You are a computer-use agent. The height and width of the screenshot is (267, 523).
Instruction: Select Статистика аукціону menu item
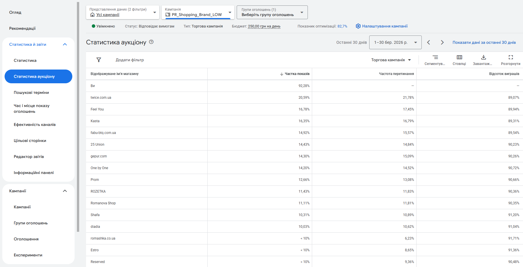click(x=38, y=76)
